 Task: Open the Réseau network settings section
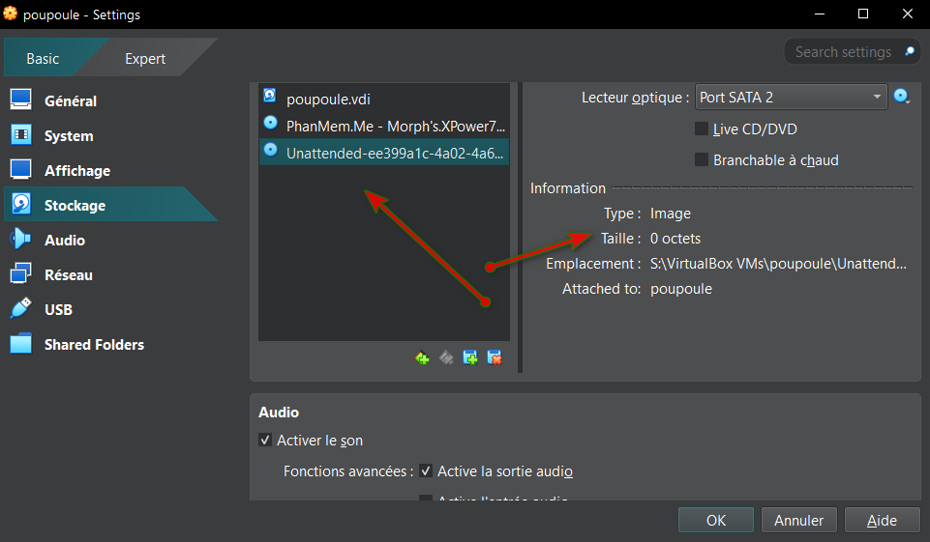pos(68,275)
